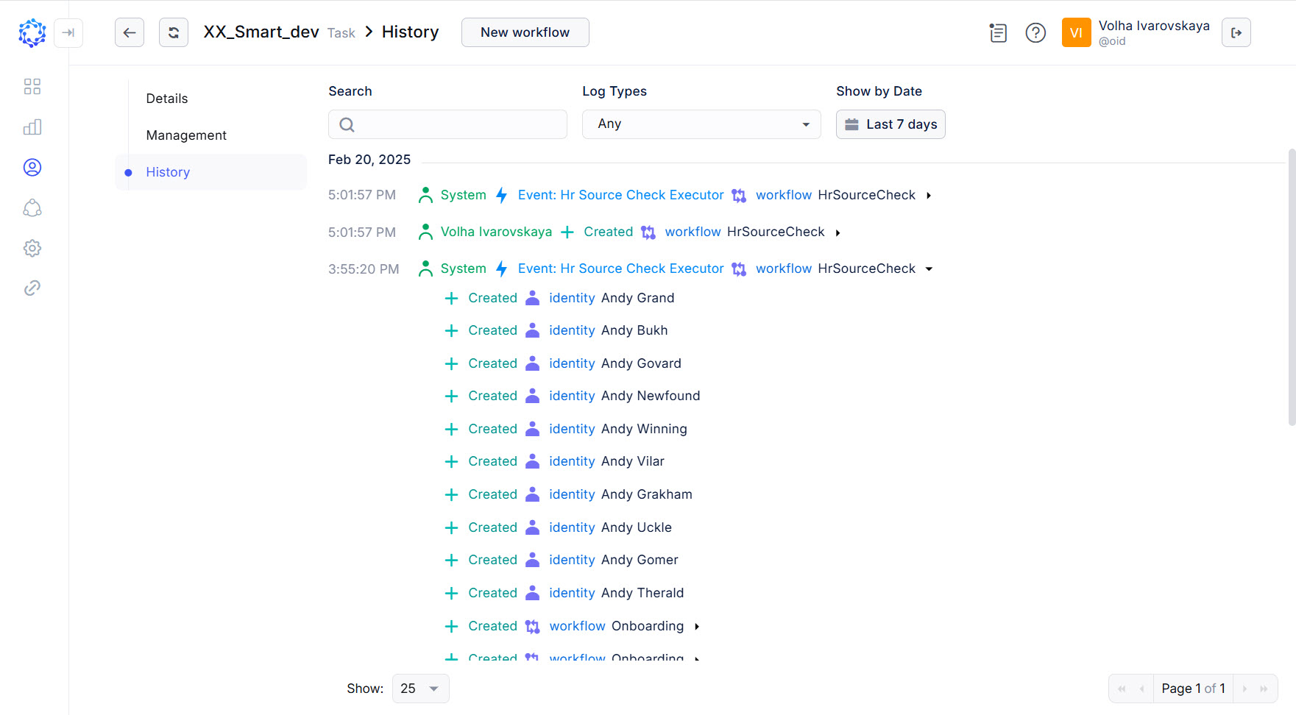The height and width of the screenshot is (715, 1296).
Task: Click the refresh icon next to back arrow
Action: [x=174, y=32]
